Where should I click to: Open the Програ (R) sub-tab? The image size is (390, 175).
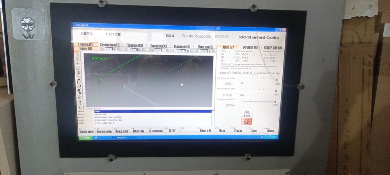point(158,50)
